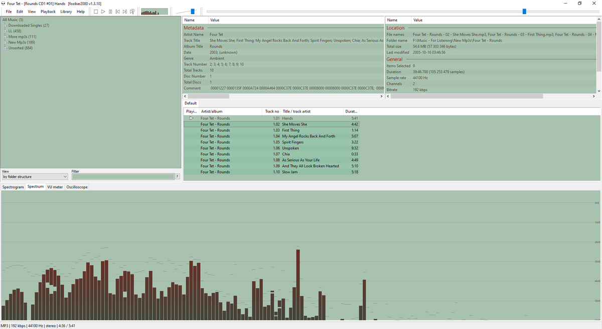Screen dimensions: 602x329
Task: Stop playback with the square Stop button
Action: (96, 12)
